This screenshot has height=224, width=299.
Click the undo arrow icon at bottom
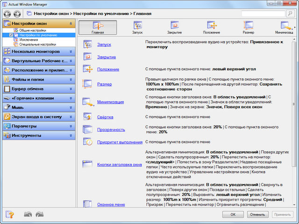(28, 215)
